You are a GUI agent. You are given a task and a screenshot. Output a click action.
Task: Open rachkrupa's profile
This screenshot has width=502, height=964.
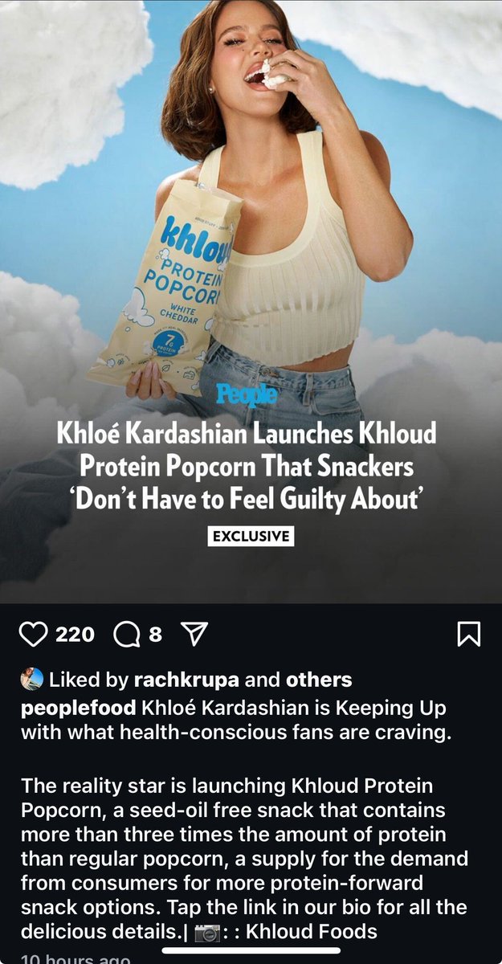point(186,680)
